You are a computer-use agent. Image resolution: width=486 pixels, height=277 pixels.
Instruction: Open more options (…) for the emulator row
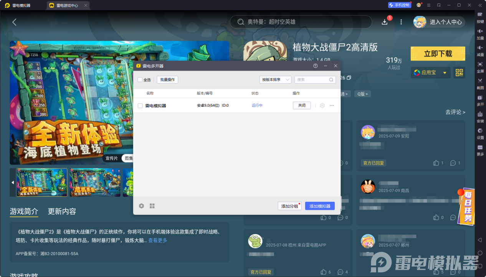[332, 105]
